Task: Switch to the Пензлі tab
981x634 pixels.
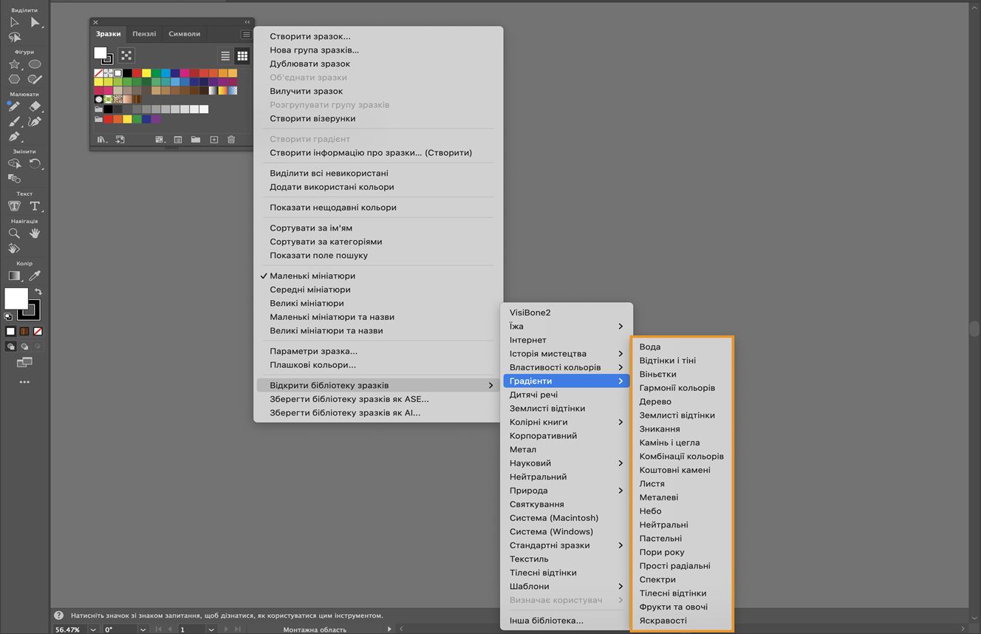Action: 144,34
